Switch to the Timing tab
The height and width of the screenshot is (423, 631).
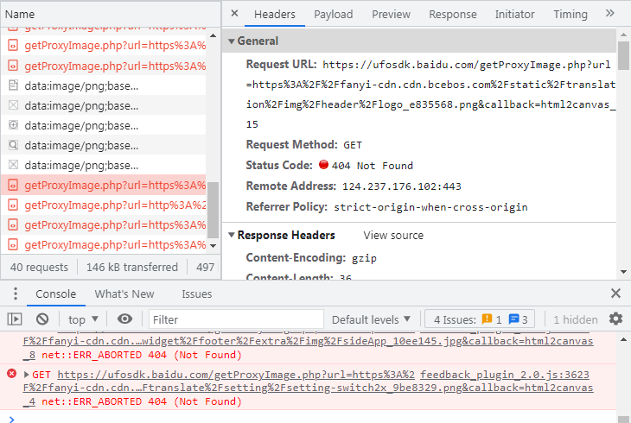[x=570, y=14]
